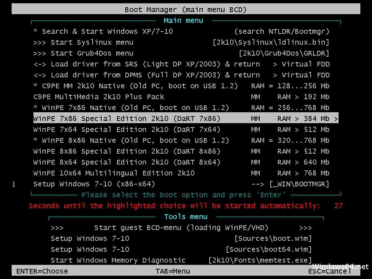372x279 pixels.
Task: Select WinPE 8x64 Special Edition 2k10 entry
Action: click(182, 162)
